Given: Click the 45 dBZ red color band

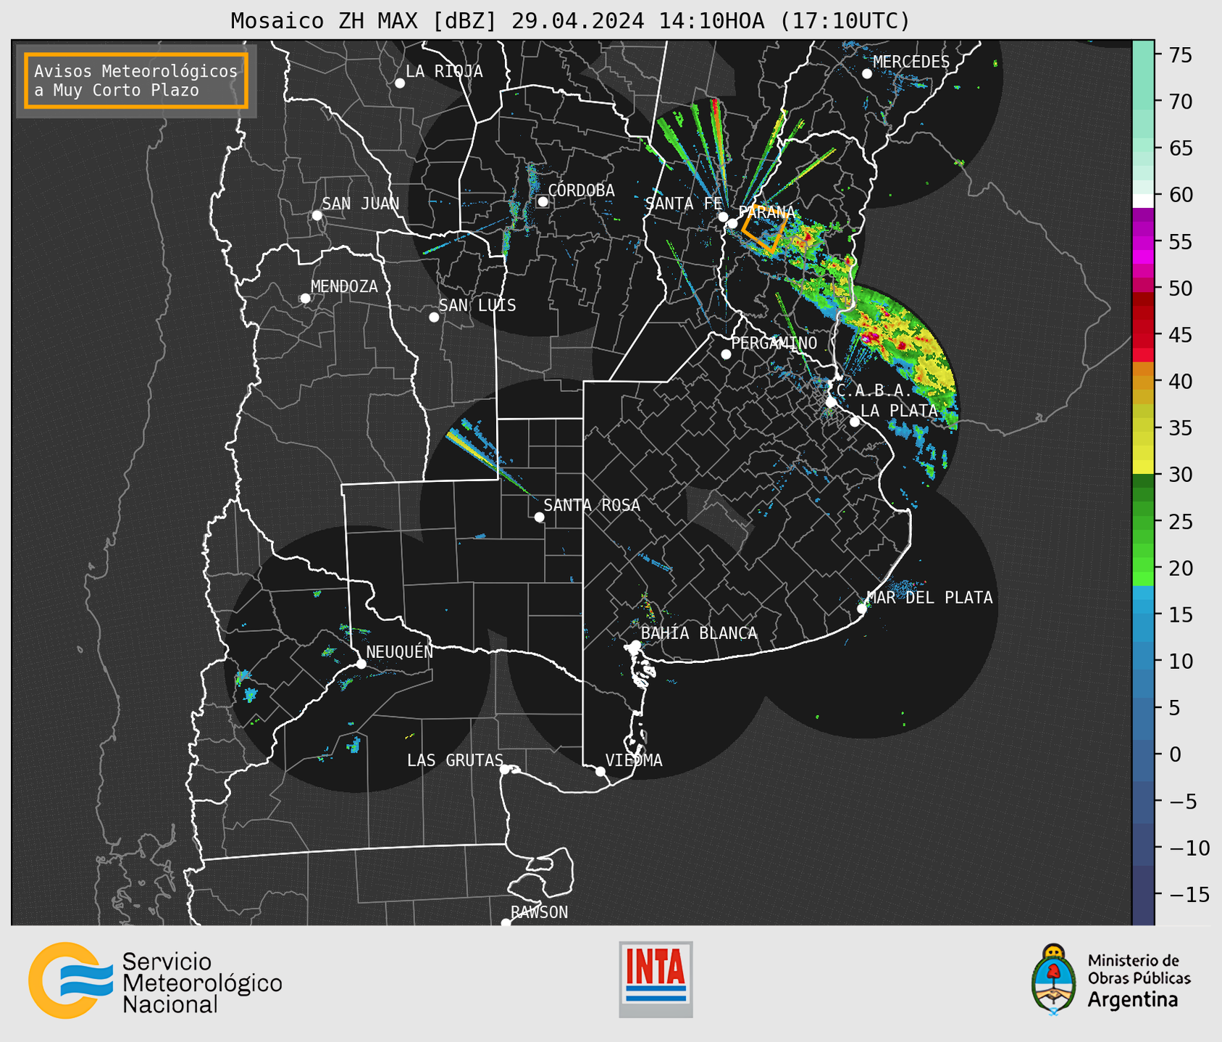Looking at the screenshot, I should (1143, 335).
